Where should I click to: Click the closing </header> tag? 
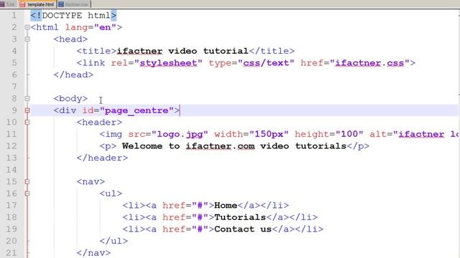(x=102, y=158)
